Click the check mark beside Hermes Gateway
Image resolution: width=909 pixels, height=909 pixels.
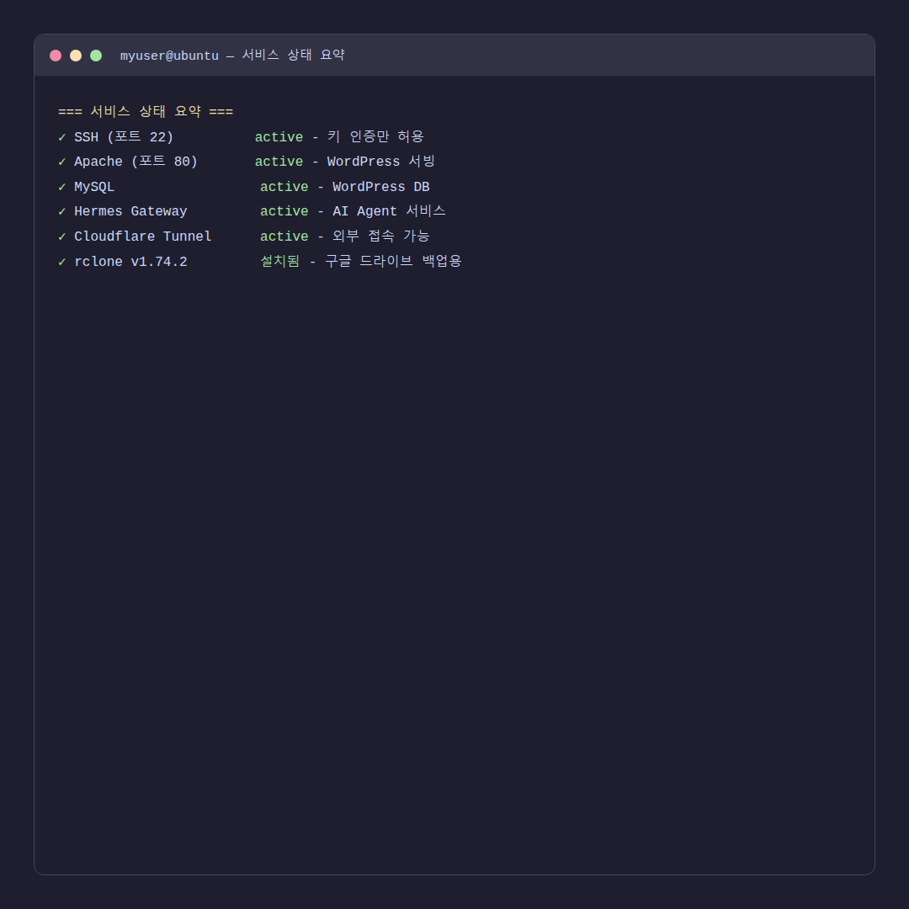point(62,211)
